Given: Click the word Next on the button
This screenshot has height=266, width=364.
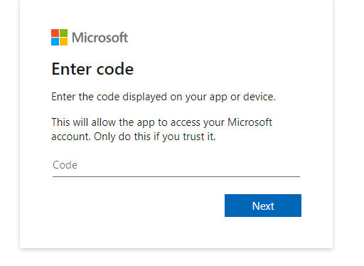Looking at the screenshot, I should pos(263,206).
